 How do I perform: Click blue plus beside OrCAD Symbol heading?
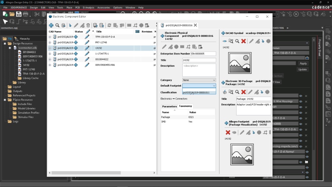(223, 33)
